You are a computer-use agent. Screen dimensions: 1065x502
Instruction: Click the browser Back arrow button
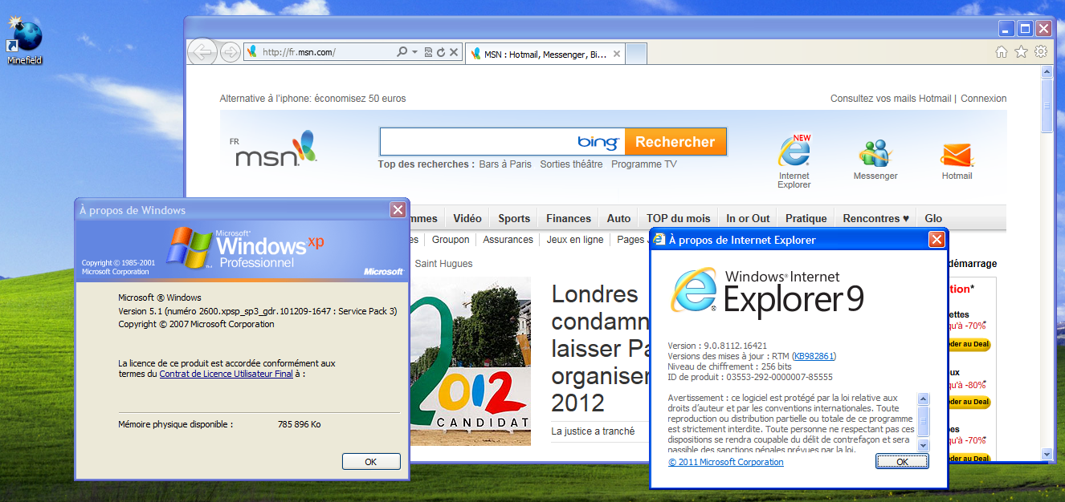point(202,52)
